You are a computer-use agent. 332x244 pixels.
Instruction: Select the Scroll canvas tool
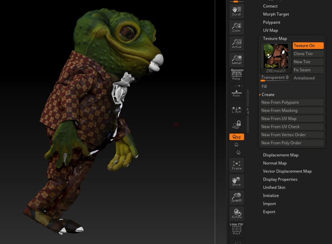tap(236, 11)
